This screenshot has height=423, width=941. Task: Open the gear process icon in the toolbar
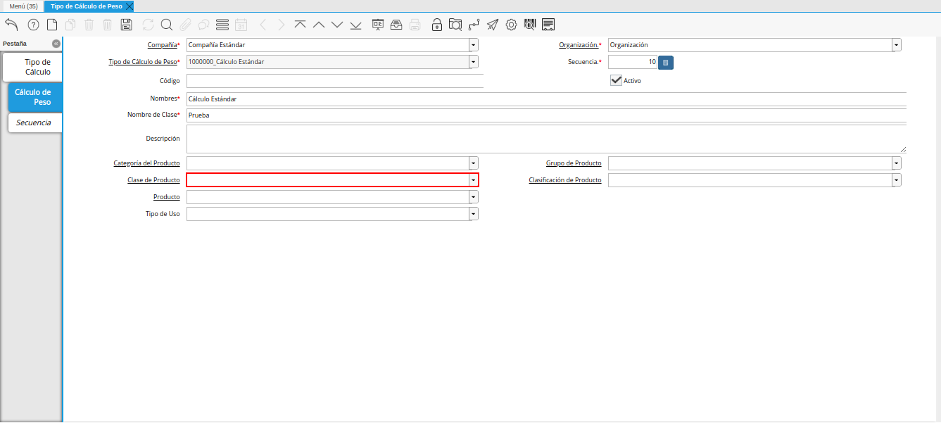[511, 25]
